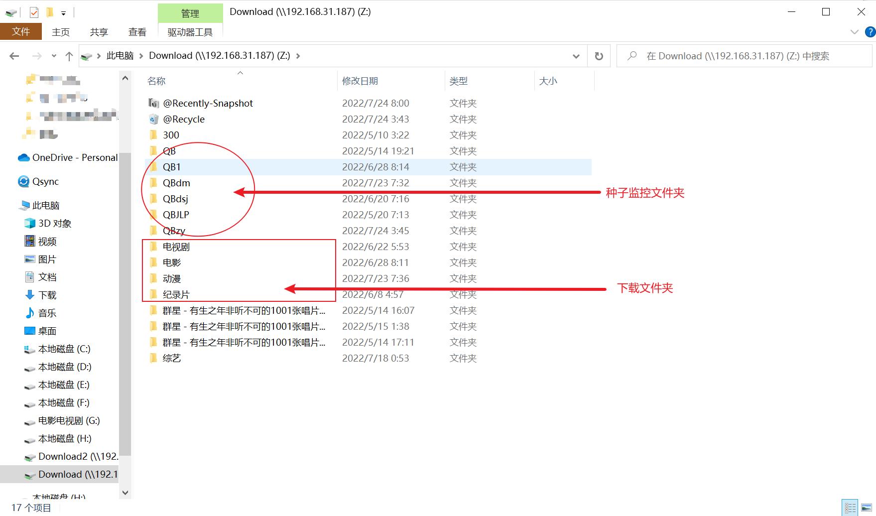Click the Refresh icon beside the address bar
Image resolution: width=876 pixels, height=516 pixels.
tap(599, 56)
